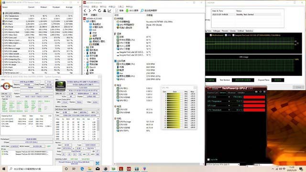Screen dimensions: 306x172
Task: Open AIDA64 favorites user icon
Action: [x=104, y=11]
